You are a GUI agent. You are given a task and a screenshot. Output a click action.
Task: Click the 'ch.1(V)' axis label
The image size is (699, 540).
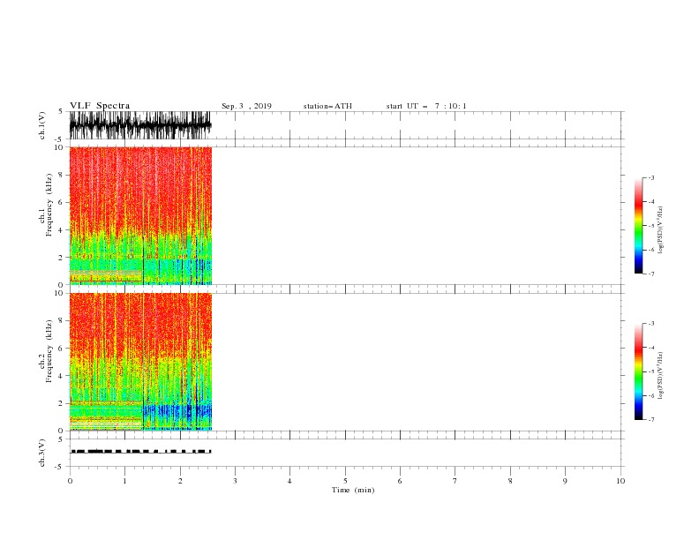point(42,125)
